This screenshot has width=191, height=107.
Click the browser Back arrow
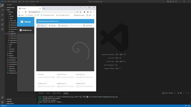[19, 12]
